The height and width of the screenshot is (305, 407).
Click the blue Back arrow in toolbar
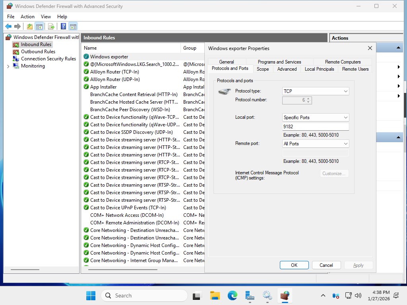click(x=8, y=27)
